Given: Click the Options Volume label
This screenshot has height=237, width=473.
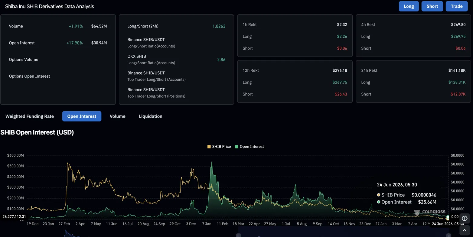Looking at the screenshot, I should [x=24, y=60].
